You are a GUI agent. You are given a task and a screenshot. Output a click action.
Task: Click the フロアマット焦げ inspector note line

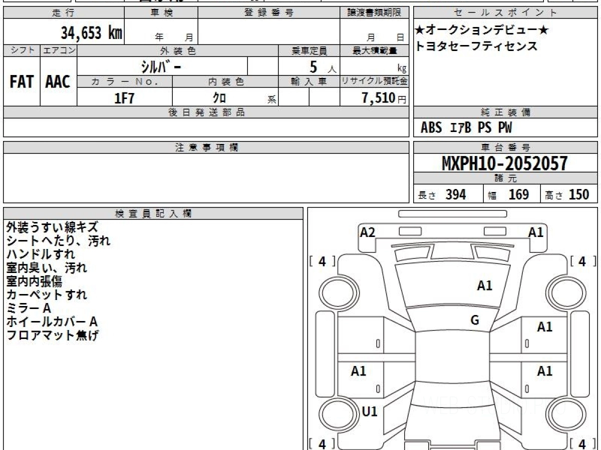52,335
